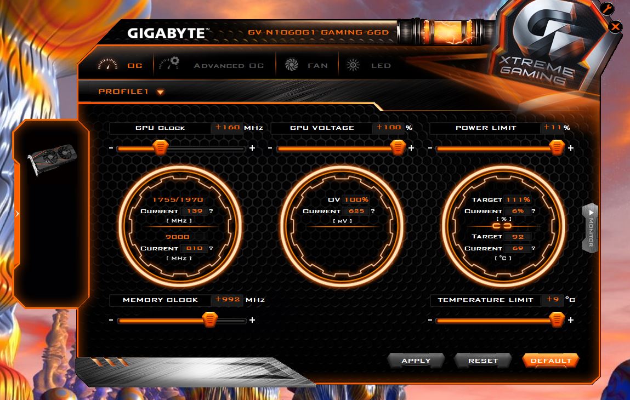
Task: Toggle the power-temperature link chain icon
Action: coord(502,226)
